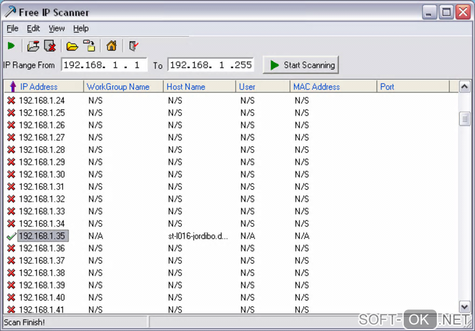Select IP address 192.168.1.36

[42, 248]
